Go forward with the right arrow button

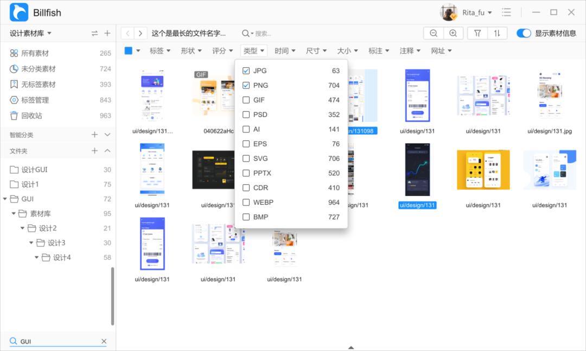[x=140, y=33]
